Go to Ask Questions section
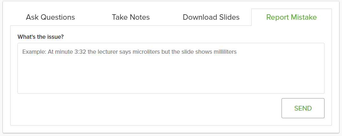Screen dimensions: 342x136 click(50, 17)
